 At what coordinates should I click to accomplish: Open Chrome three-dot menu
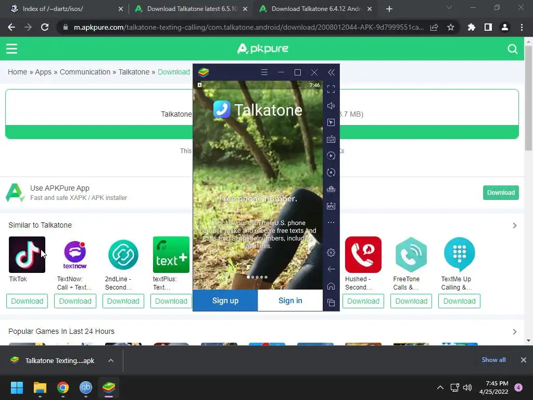point(522,27)
